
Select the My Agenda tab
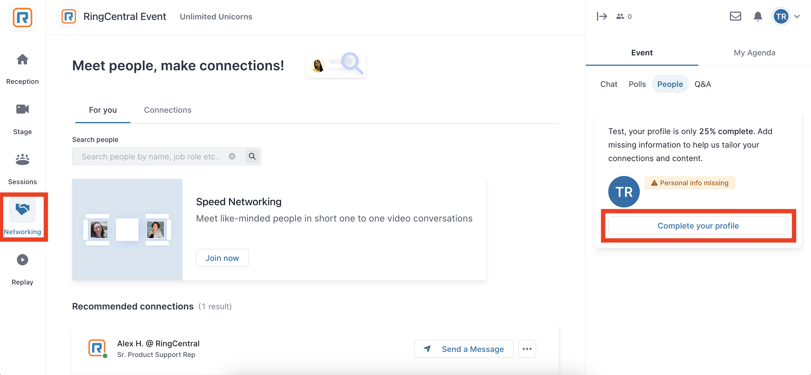tap(754, 53)
